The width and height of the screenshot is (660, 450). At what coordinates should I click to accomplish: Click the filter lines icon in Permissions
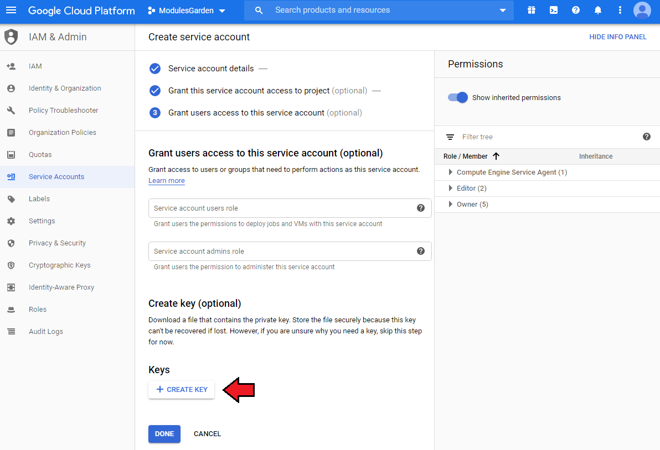coord(450,137)
